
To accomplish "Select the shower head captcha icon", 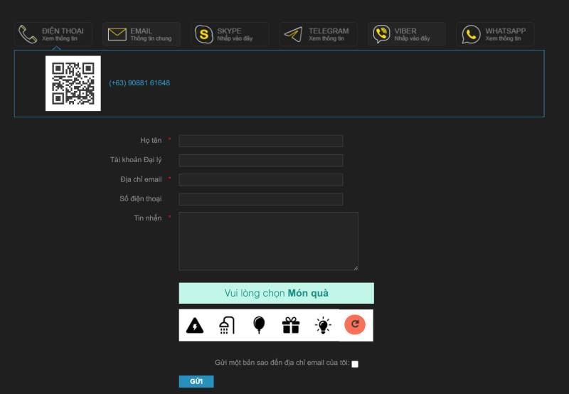I will (227, 326).
